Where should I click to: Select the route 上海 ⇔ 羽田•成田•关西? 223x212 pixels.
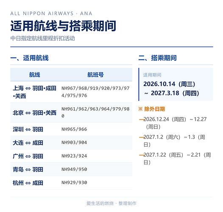(35, 92)
